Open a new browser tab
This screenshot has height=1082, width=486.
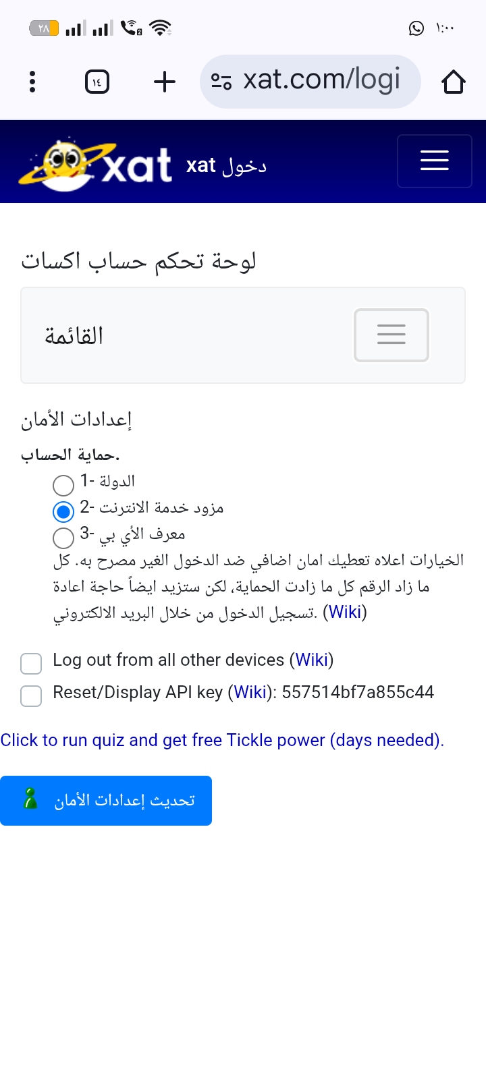point(165,82)
